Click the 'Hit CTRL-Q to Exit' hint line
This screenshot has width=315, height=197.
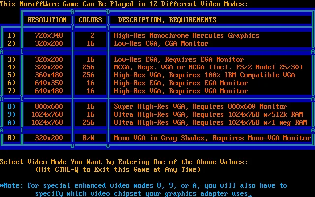click(x=118, y=169)
